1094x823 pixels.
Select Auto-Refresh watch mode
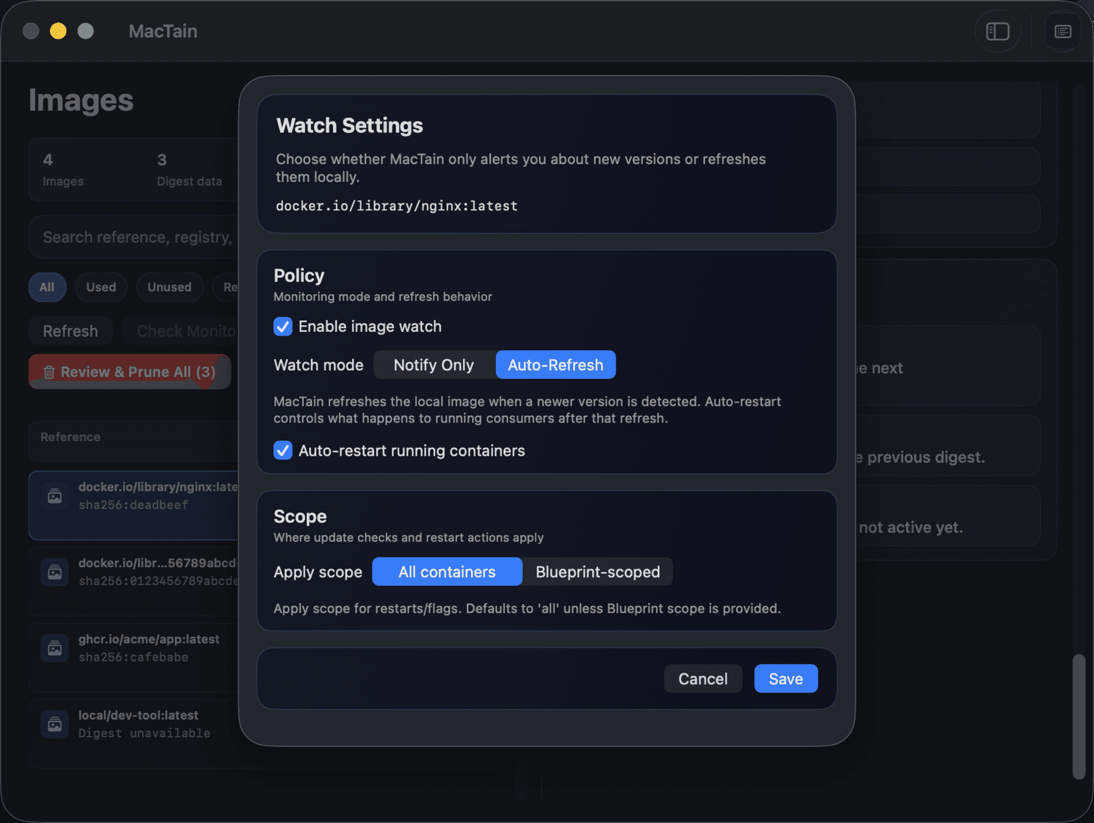click(x=556, y=365)
